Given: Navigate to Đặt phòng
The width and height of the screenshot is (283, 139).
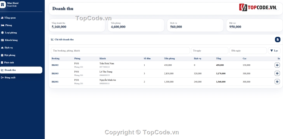Looking at the screenshot, I should [x=8, y=55].
